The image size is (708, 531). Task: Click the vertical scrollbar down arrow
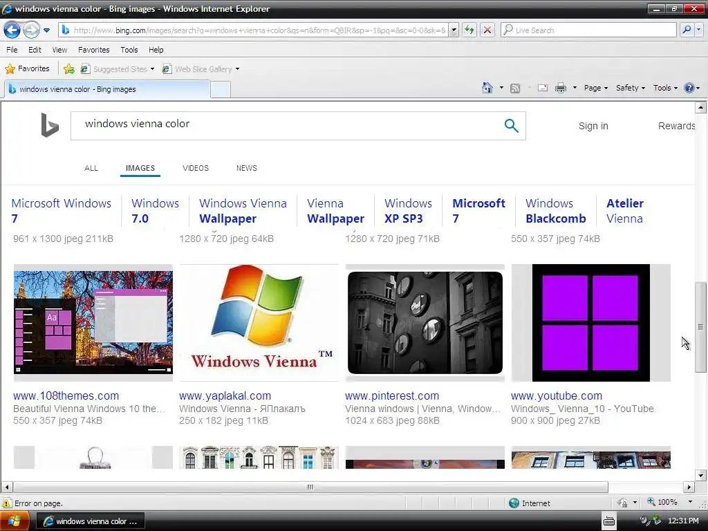(x=700, y=475)
